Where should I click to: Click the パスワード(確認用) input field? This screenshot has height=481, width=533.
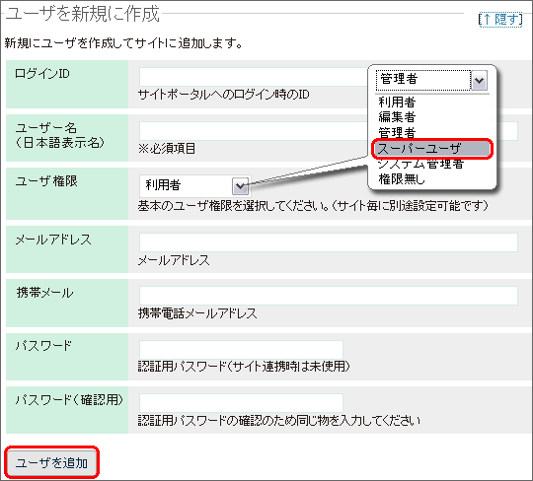[x=241, y=403]
